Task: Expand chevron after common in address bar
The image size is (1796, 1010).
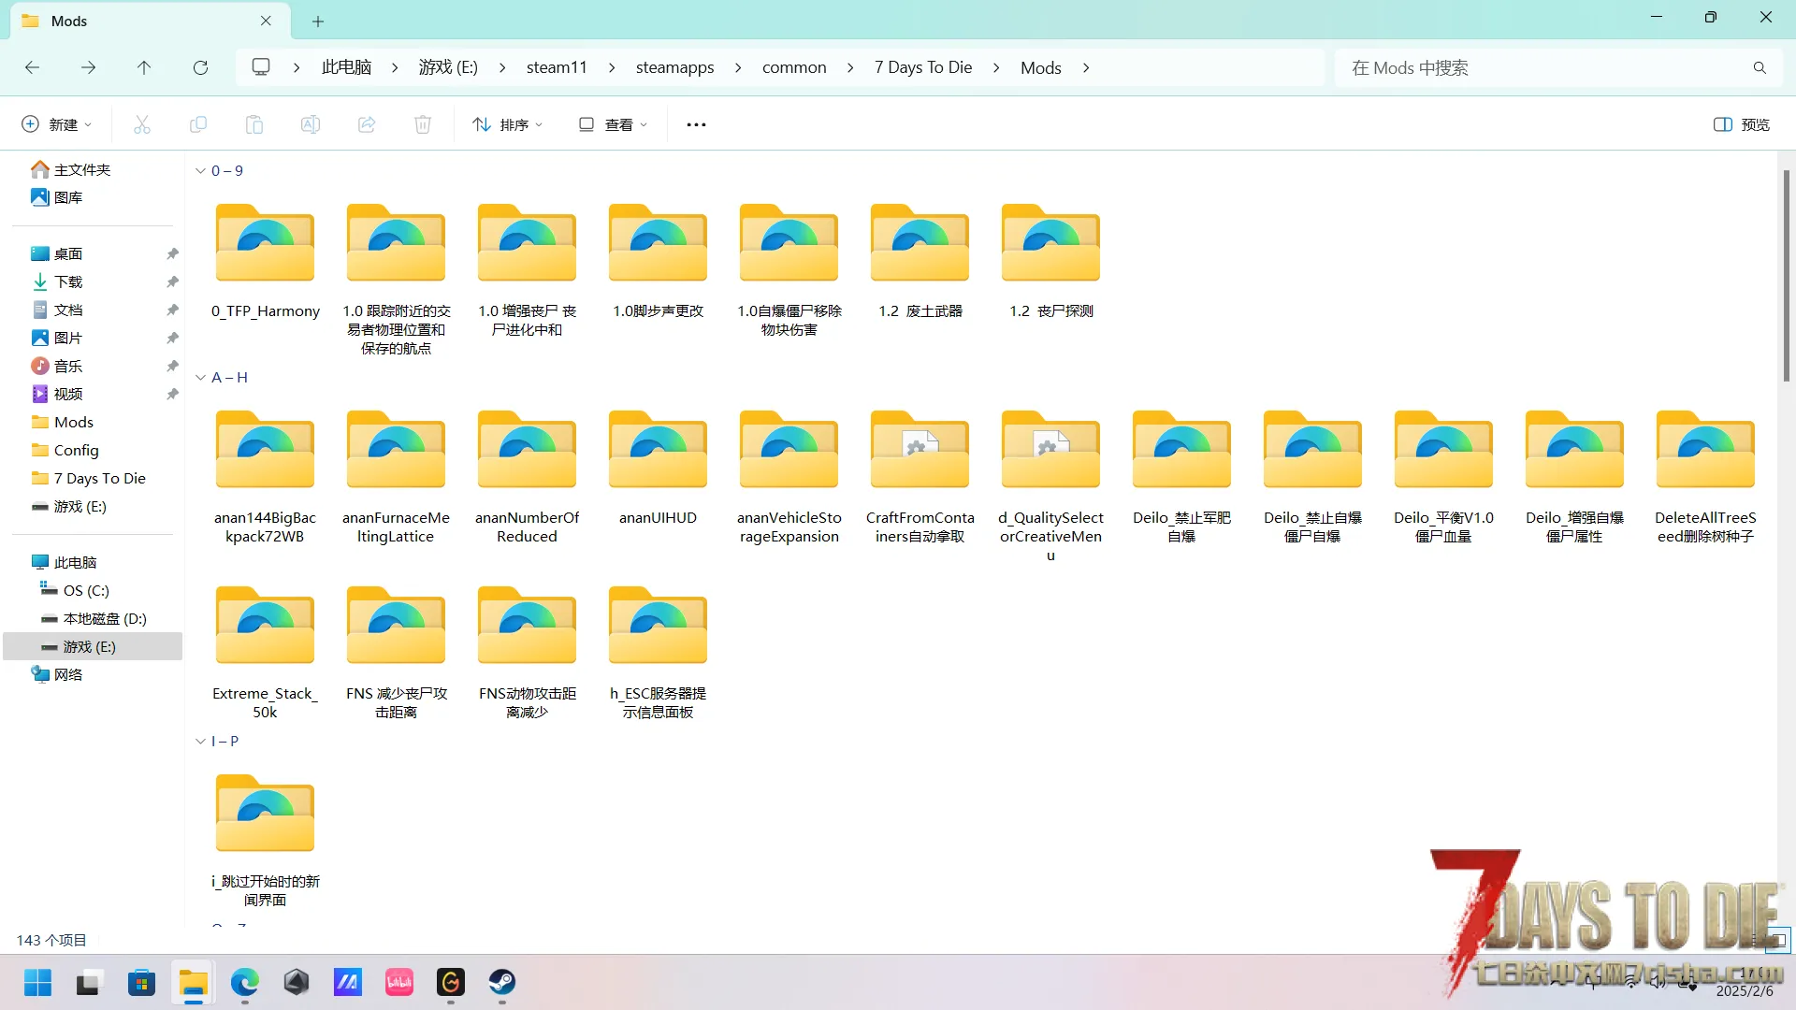Action: [x=850, y=67]
